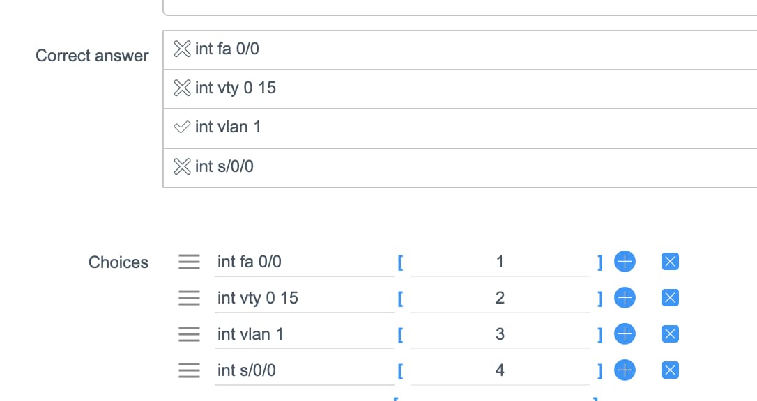
Task: Toggle the "int s/0/0" answer marker
Action: point(182,166)
